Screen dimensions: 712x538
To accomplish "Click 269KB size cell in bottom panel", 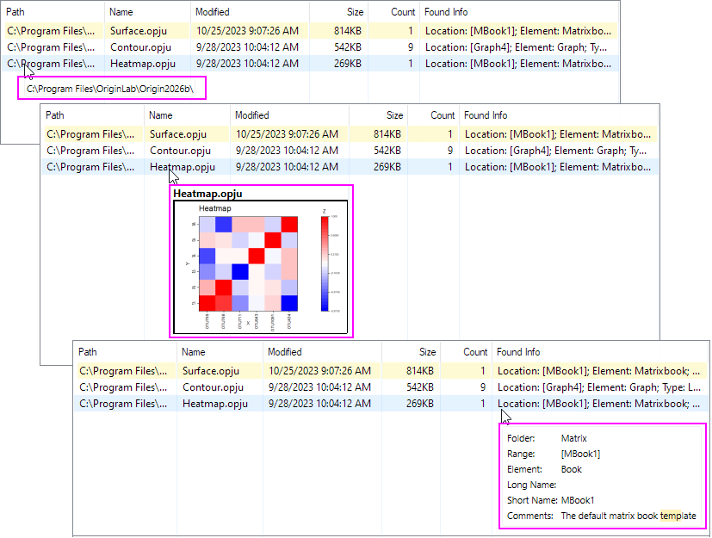I will point(420,403).
